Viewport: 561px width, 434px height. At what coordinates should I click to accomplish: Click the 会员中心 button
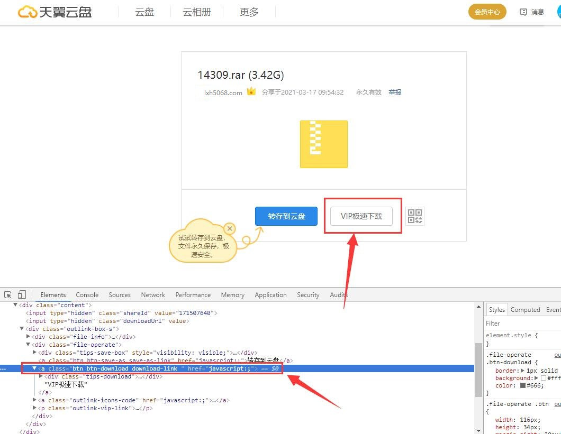487,12
